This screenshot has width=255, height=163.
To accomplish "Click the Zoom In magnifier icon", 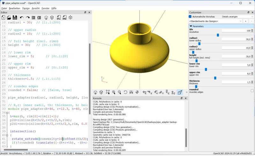I will (114, 92).
